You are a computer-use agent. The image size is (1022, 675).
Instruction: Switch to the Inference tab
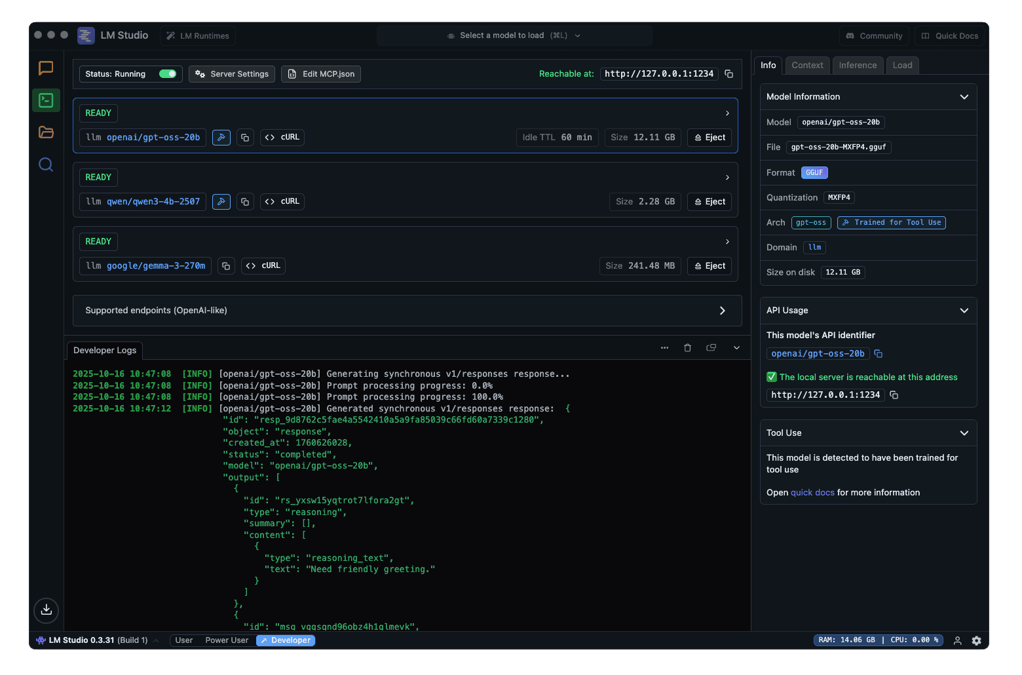pyautogui.click(x=858, y=66)
